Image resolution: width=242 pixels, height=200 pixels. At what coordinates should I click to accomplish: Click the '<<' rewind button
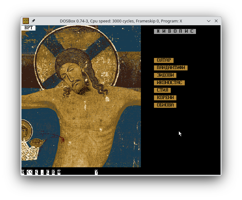[x=30, y=172]
